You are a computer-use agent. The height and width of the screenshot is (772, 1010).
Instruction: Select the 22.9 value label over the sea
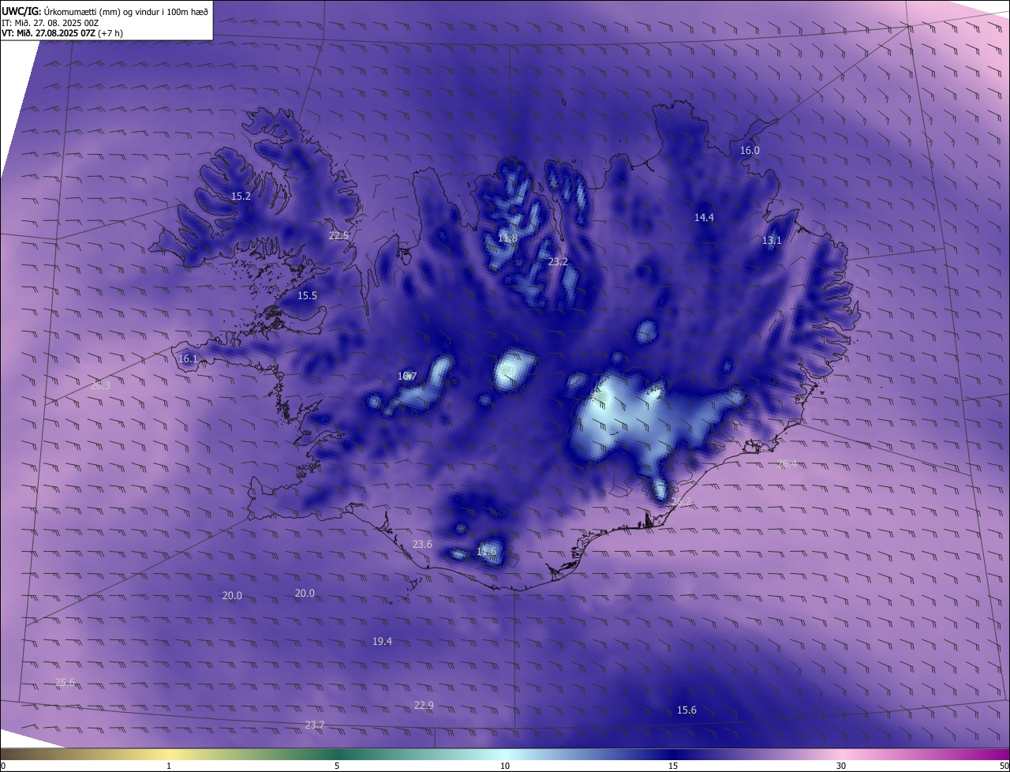click(424, 705)
